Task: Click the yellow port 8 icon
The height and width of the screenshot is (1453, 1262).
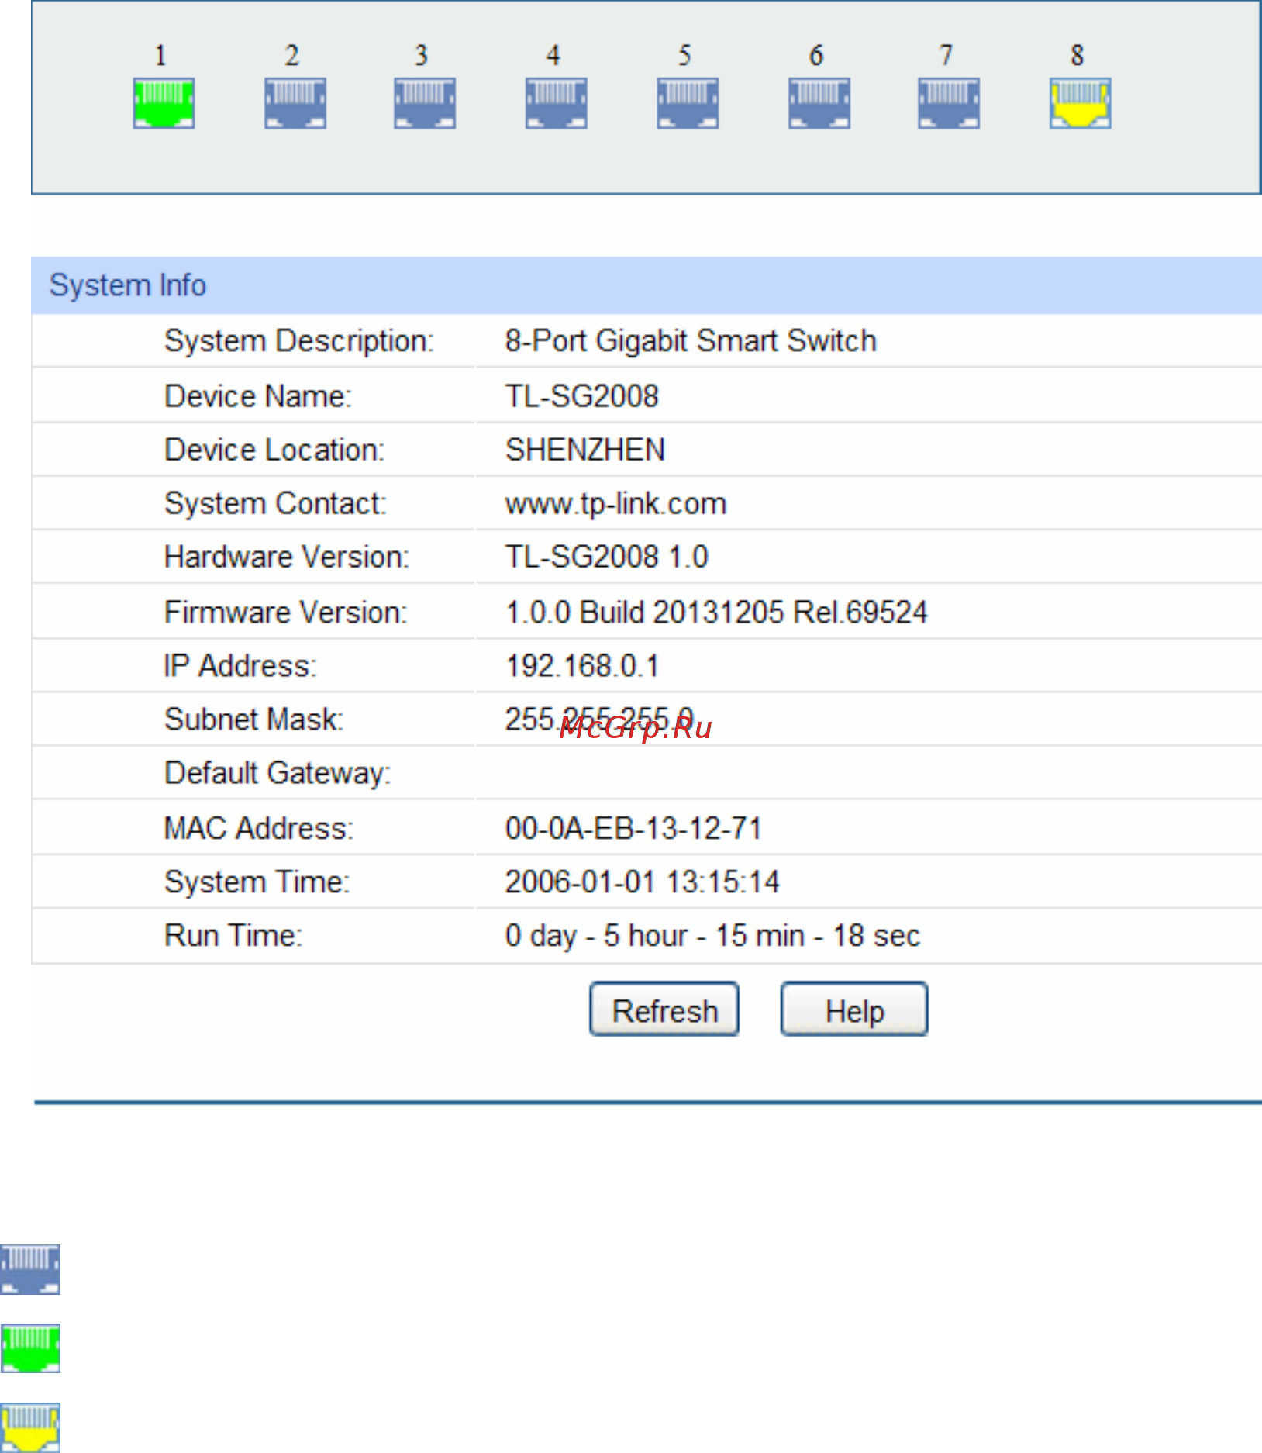Action: tap(1081, 103)
